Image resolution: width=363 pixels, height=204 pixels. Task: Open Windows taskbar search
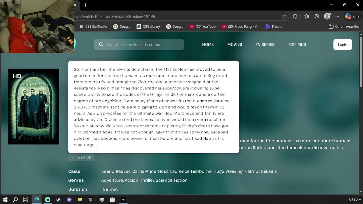[16, 200]
